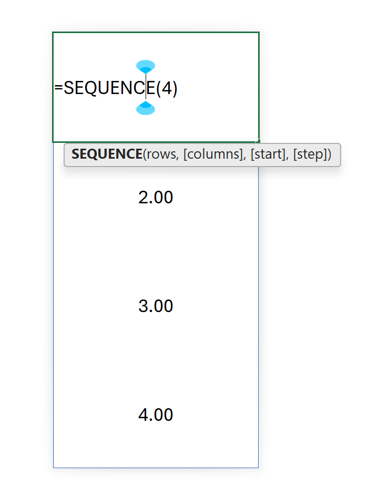Click the tooltip's closing parenthesis after [step]
The height and width of the screenshot is (486, 389).
[330, 154]
